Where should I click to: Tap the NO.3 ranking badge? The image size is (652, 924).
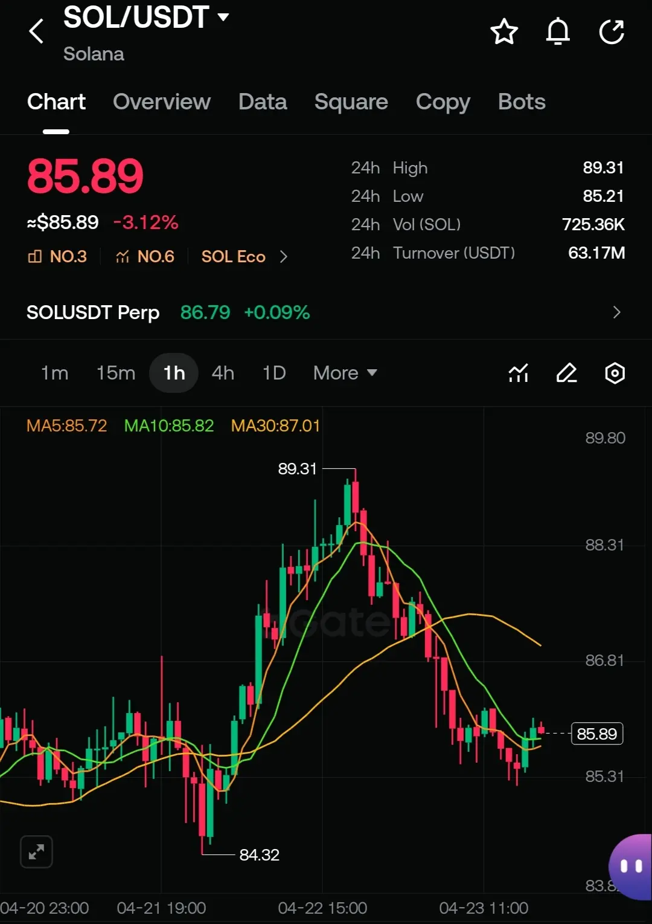(x=57, y=257)
